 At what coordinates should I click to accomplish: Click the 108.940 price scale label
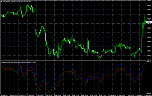click(x=149, y=37)
